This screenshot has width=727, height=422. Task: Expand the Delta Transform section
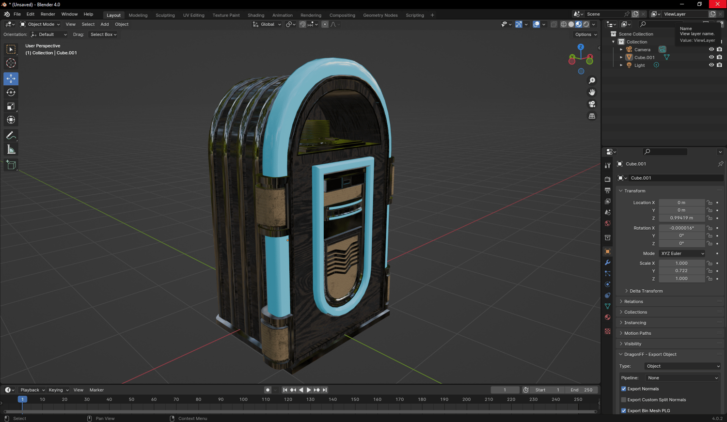coord(646,291)
